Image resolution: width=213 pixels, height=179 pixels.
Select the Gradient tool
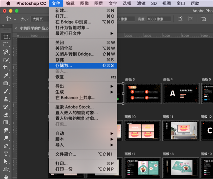[6, 122]
